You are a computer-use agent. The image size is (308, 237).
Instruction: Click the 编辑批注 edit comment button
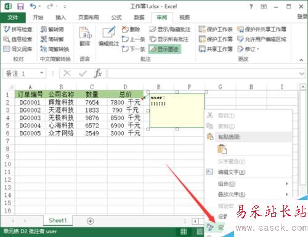pyautogui.click(x=109, y=36)
